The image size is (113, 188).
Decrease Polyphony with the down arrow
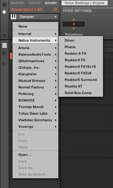(x=74, y=28)
